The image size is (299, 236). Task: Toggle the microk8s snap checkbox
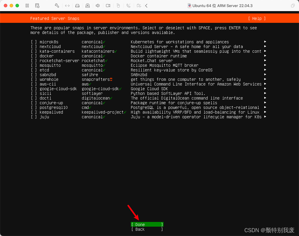click(34, 42)
